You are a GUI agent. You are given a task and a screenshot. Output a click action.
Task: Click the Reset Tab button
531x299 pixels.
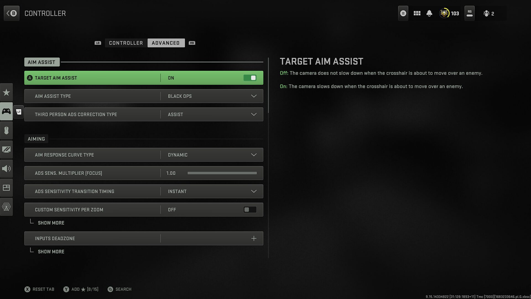(x=40, y=289)
